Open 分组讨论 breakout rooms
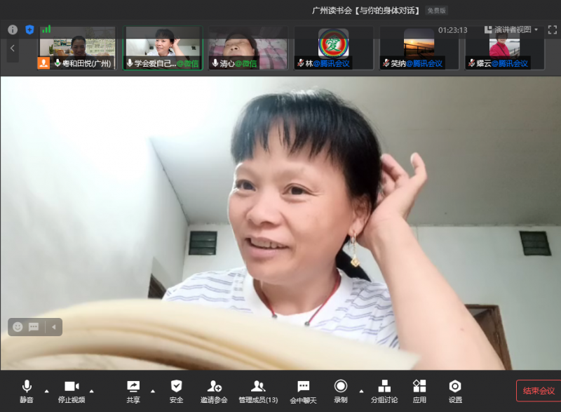 (x=384, y=391)
